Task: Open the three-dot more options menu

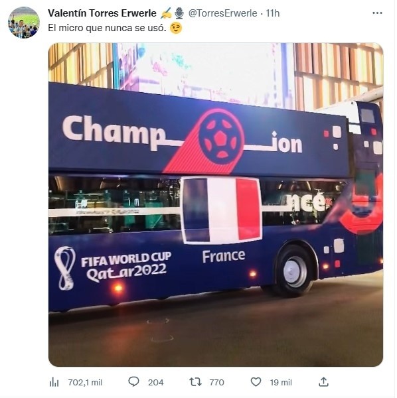Action: click(377, 13)
